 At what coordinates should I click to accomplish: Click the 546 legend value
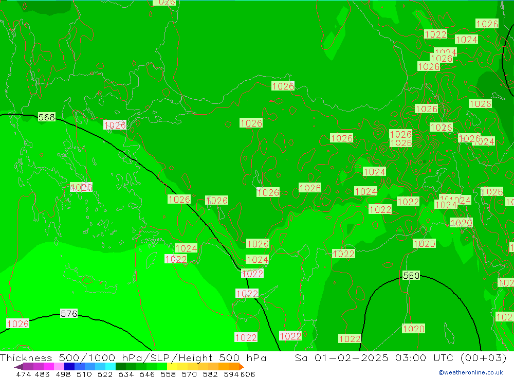coord(147,374)
